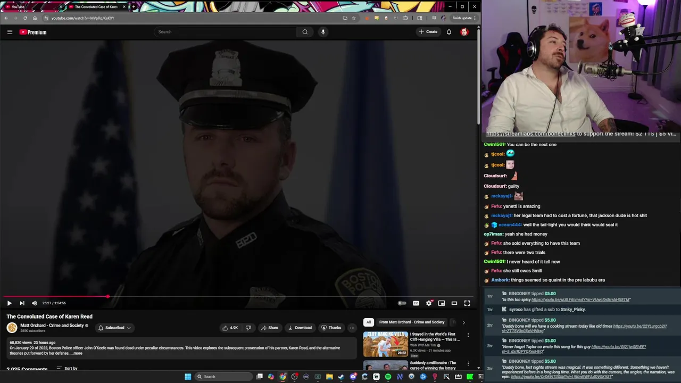Image resolution: width=681 pixels, height=383 pixels.
Task: Open YouTube account avatar menu
Action: [464, 32]
